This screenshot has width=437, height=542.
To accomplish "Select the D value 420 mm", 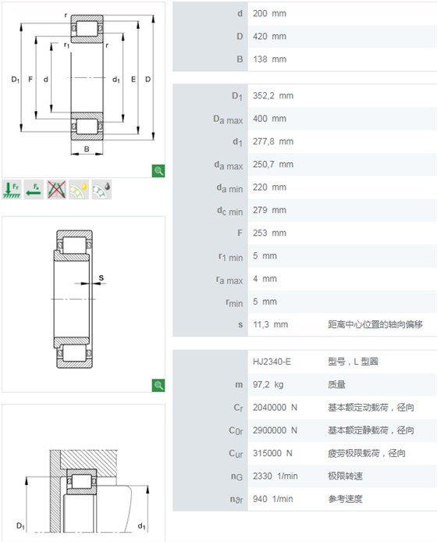I will pos(269,36).
